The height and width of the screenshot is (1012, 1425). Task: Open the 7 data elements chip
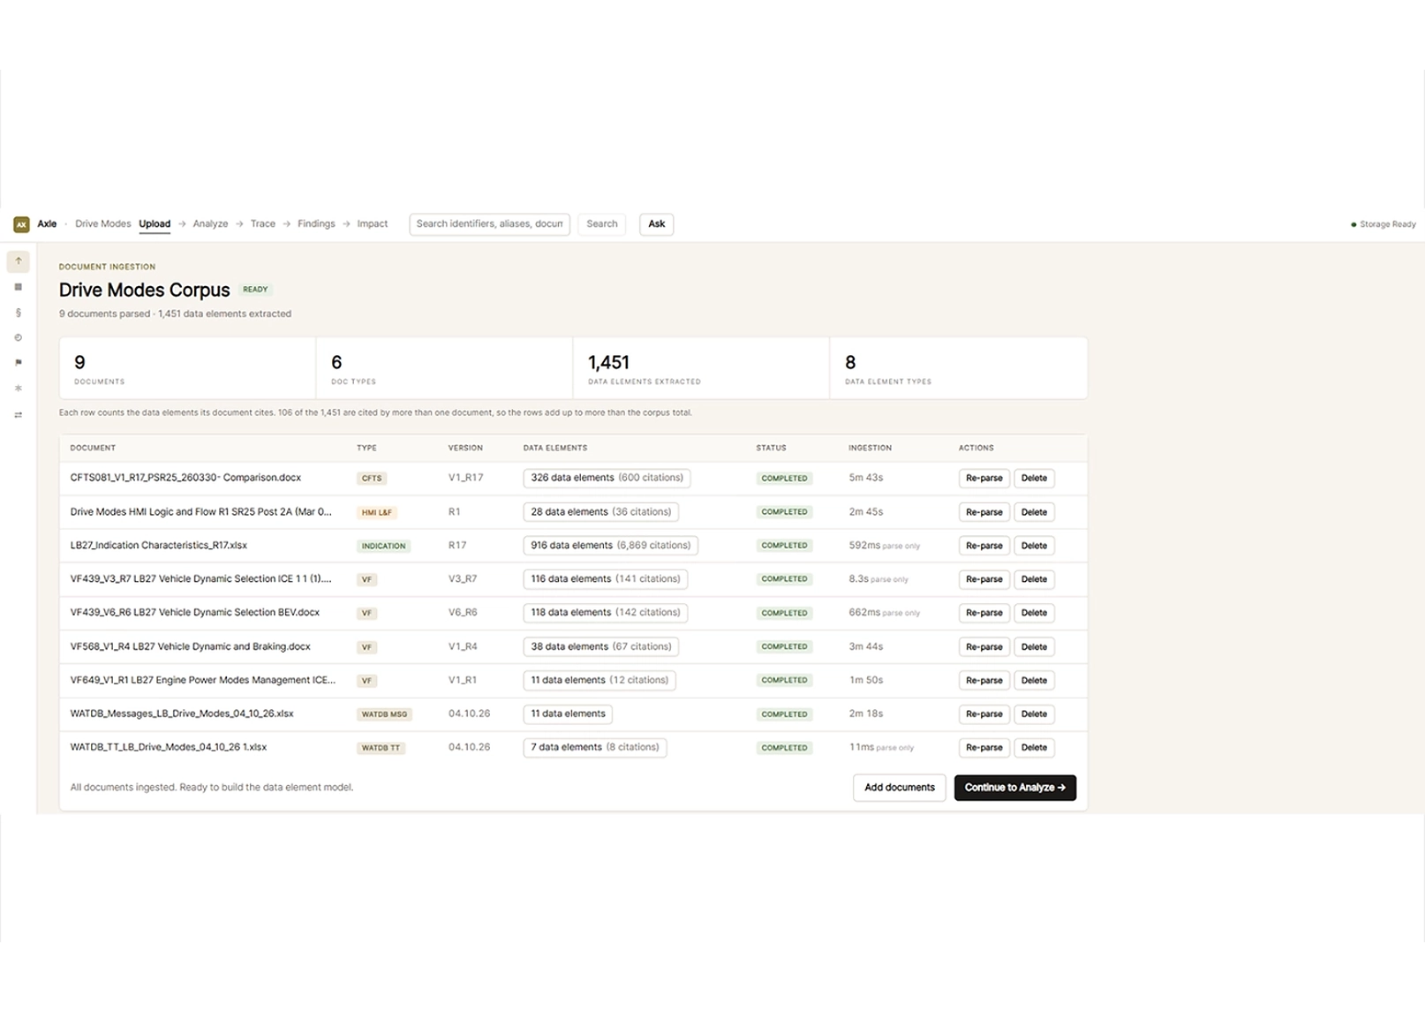pos(594,748)
